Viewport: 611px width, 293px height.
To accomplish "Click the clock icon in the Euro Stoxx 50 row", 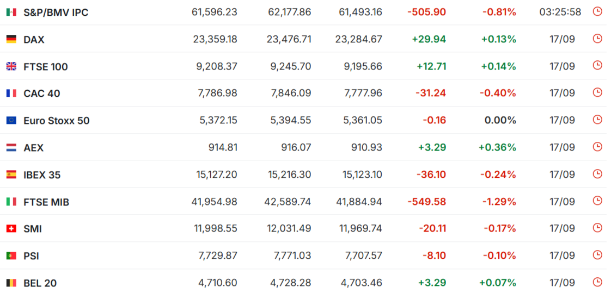I will pos(597,120).
